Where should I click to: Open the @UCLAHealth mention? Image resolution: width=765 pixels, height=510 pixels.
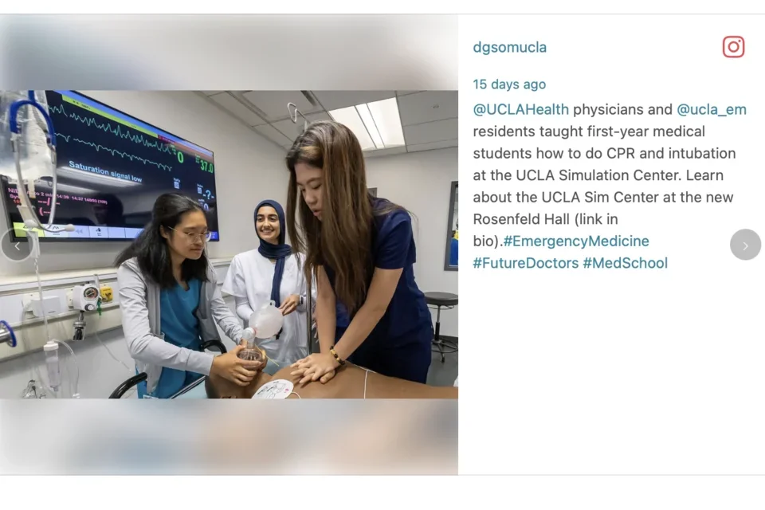point(520,109)
